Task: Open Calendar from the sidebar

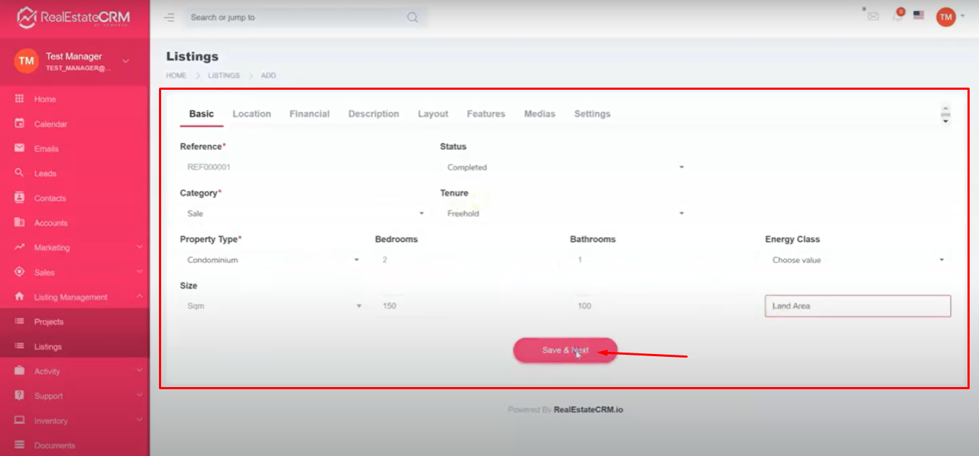Action: [x=50, y=124]
